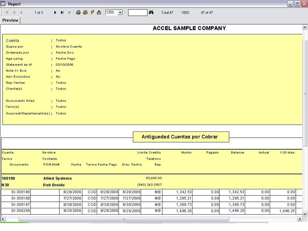Click the Balance column header
Screen dimensions: 308x231
pos(237,152)
